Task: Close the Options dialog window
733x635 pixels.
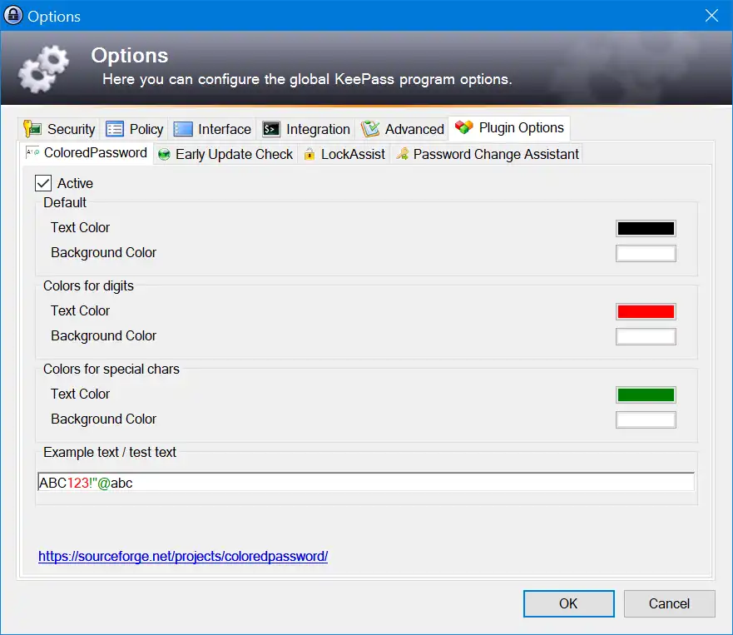Action: (x=711, y=16)
